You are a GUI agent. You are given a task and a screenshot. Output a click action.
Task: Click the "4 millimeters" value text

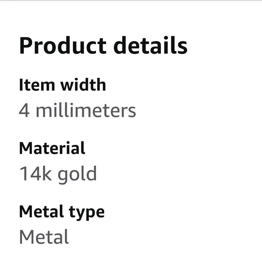[x=77, y=111]
